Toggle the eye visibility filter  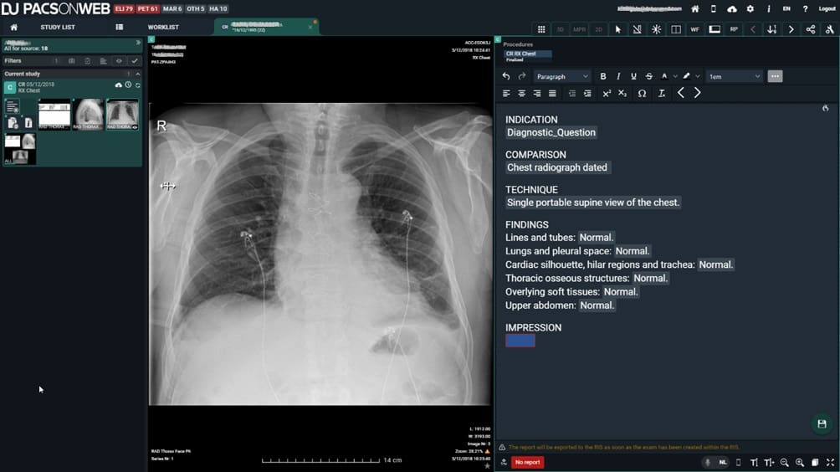point(119,61)
